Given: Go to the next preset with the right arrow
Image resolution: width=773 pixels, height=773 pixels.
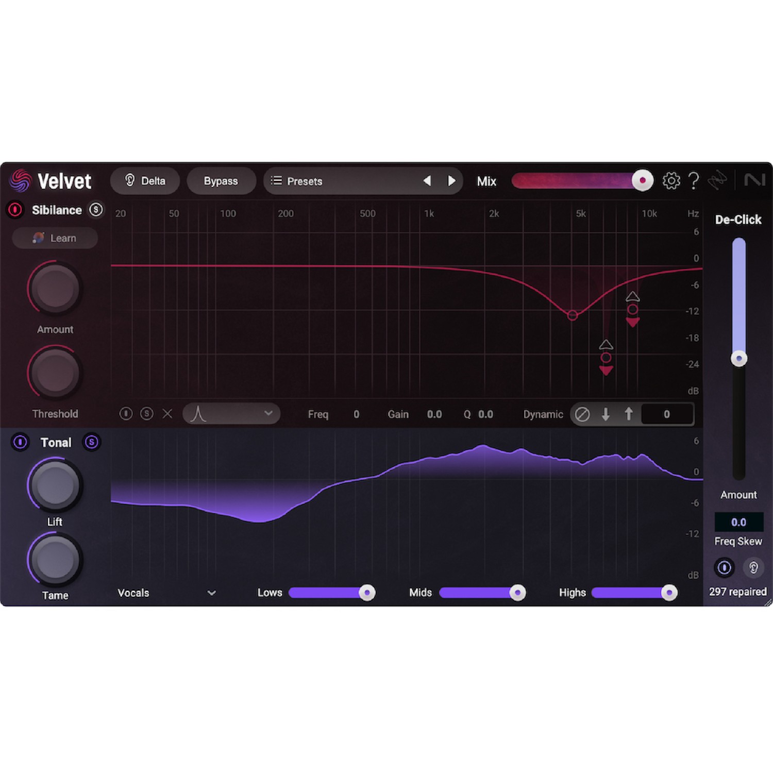Looking at the screenshot, I should (x=452, y=181).
